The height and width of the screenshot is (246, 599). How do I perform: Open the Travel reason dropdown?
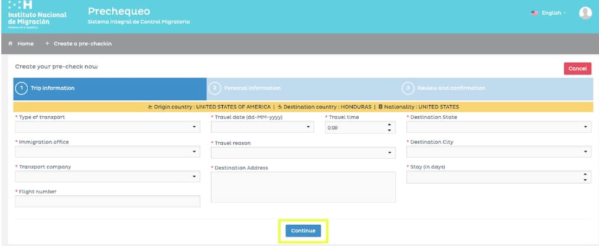click(x=303, y=153)
